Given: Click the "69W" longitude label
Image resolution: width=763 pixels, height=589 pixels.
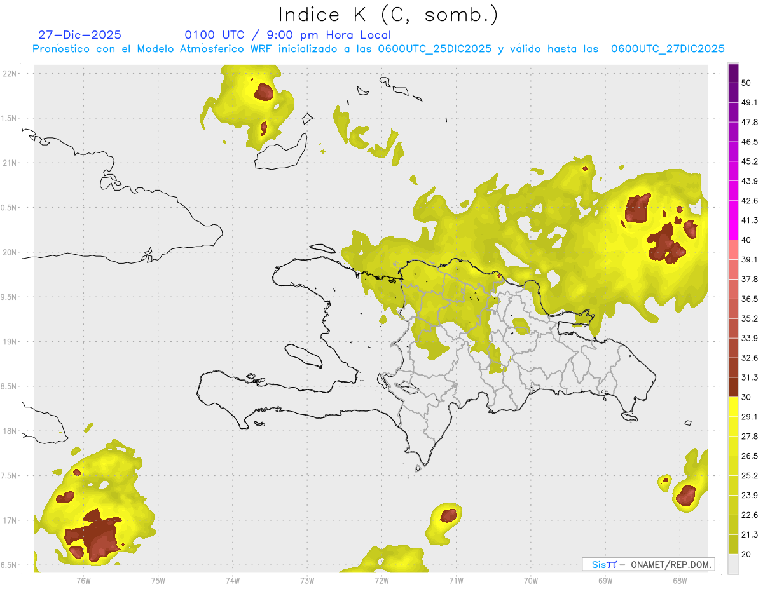Looking at the screenshot, I should (x=605, y=580).
